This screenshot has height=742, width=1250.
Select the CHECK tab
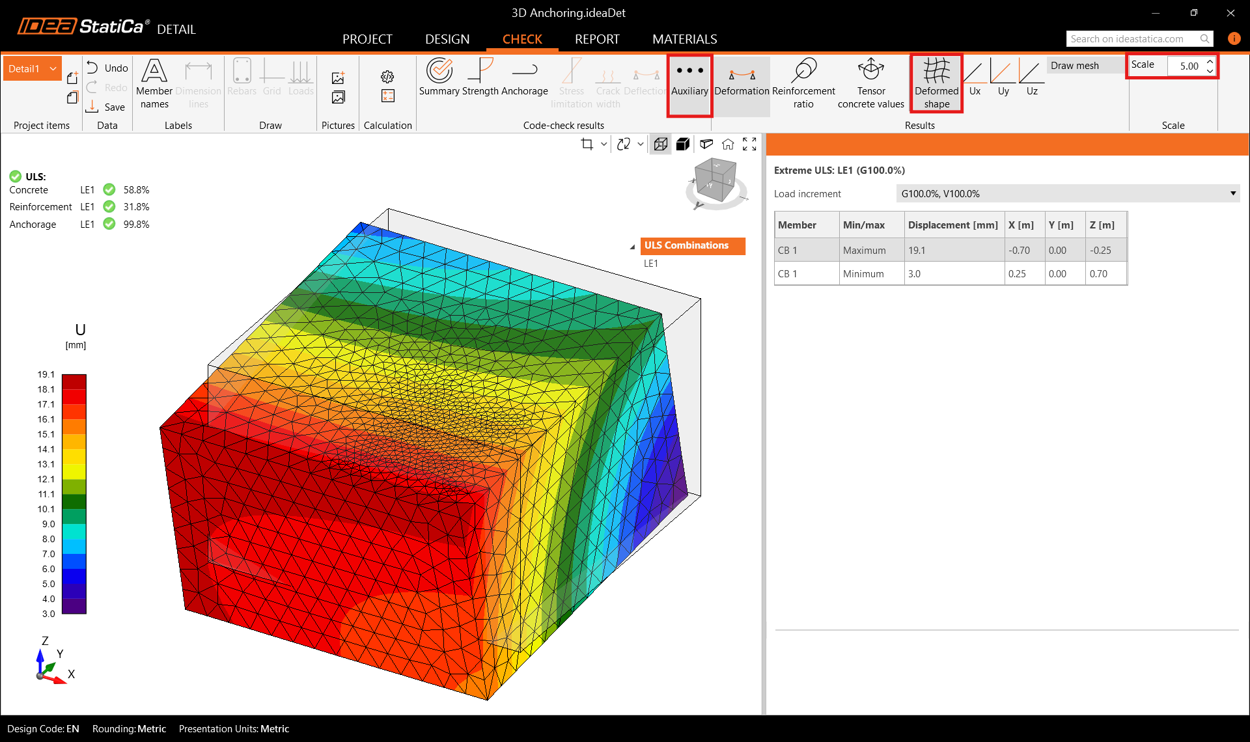coord(522,39)
